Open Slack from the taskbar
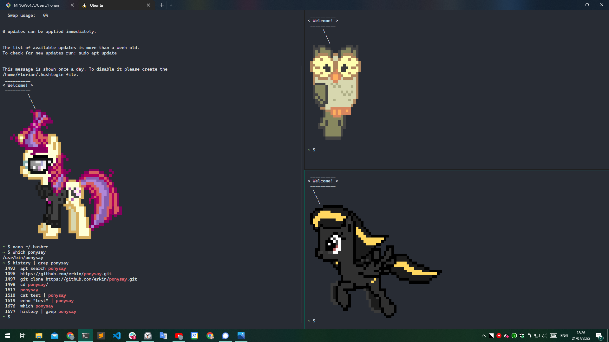609x342 pixels. click(x=132, y=336)
